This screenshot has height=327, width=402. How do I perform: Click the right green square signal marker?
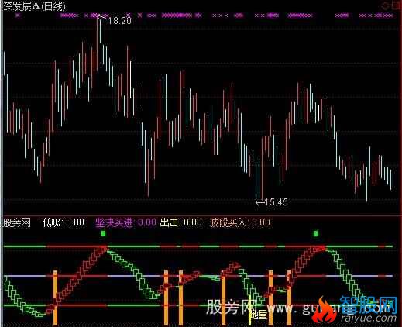[315, 234]
